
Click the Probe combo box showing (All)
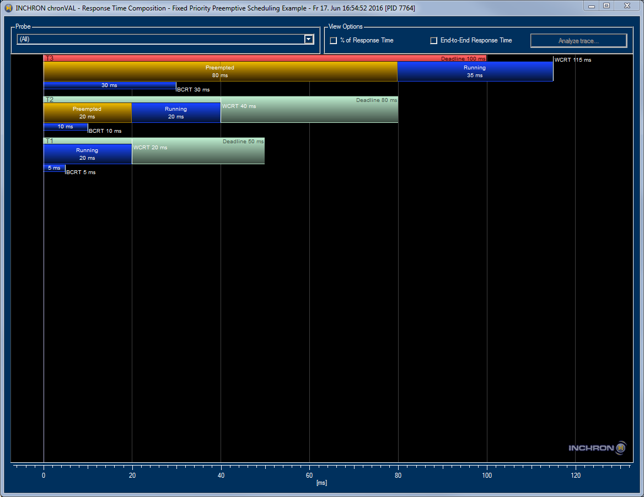tap(165, 39)
